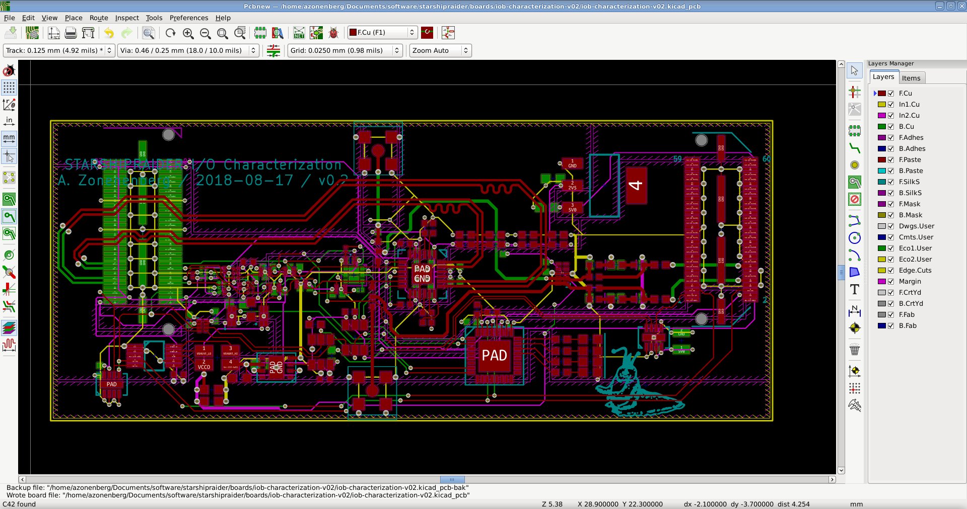
Task: Open the Inspect menu
Action: point(127,18)
